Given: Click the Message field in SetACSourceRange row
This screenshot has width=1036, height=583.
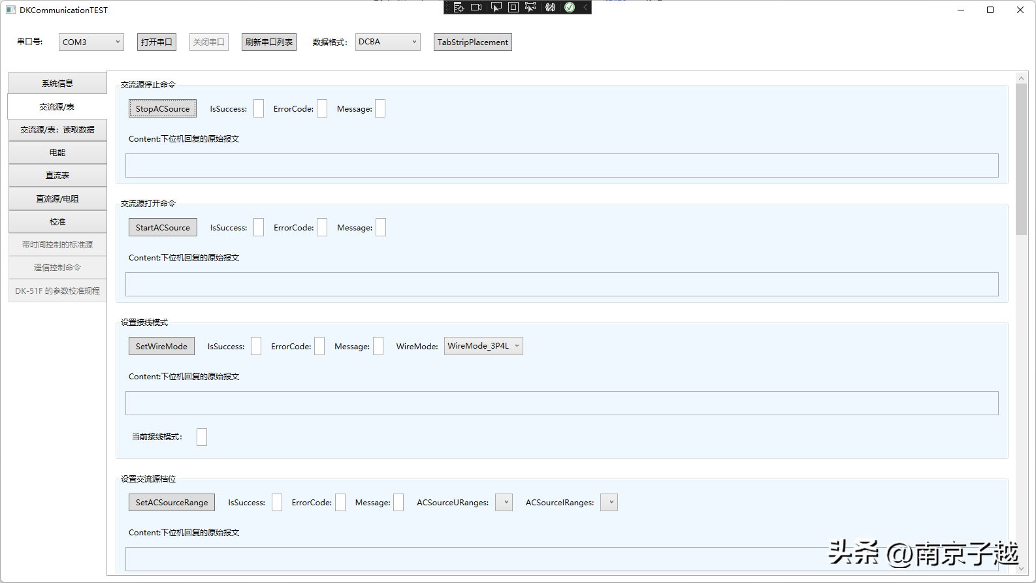Looking at the screenshot, I should (398, 502).
